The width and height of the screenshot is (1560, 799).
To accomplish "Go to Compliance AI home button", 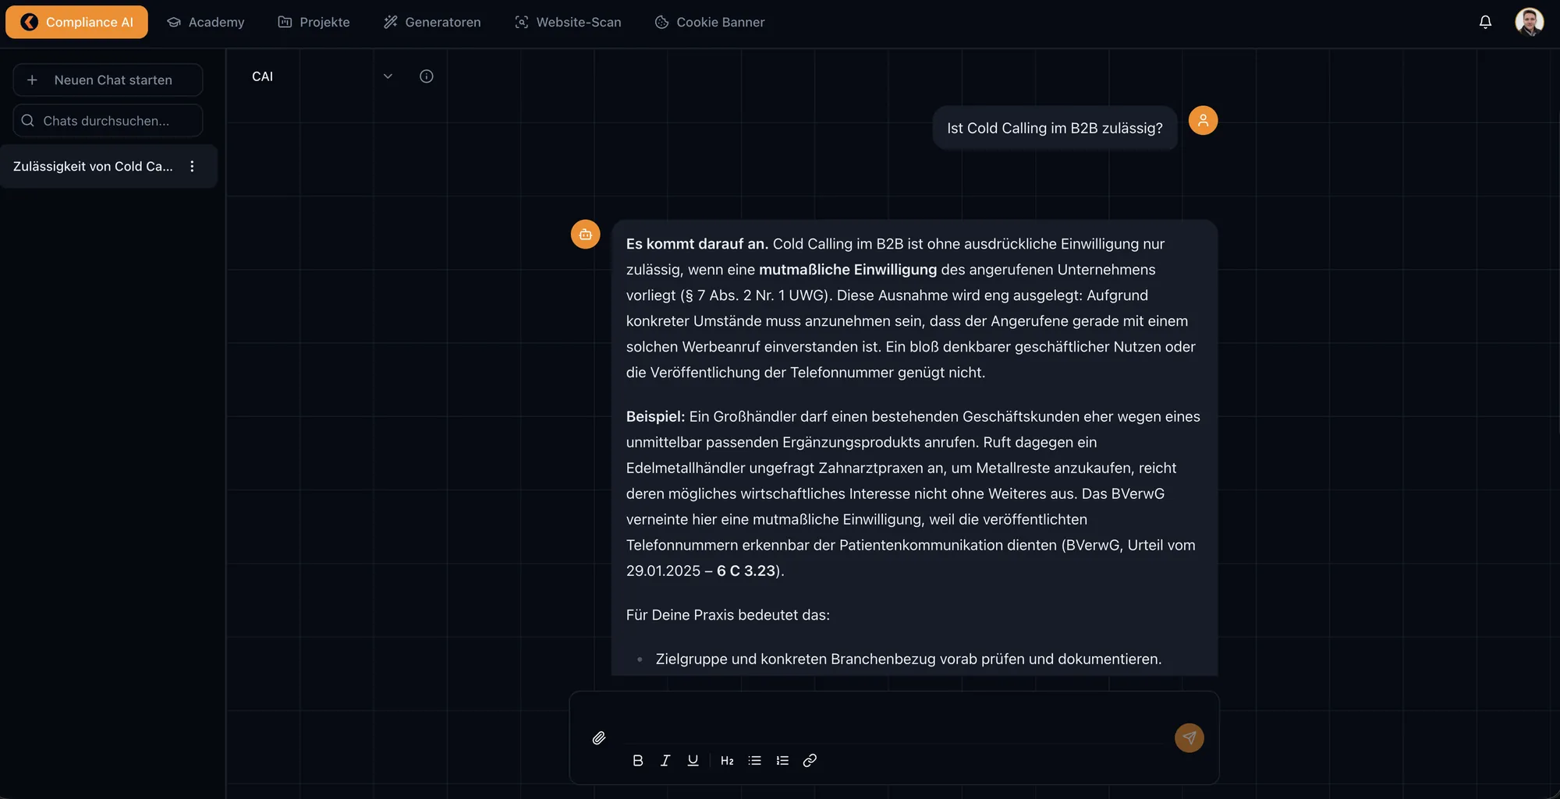I will [76, 22].
